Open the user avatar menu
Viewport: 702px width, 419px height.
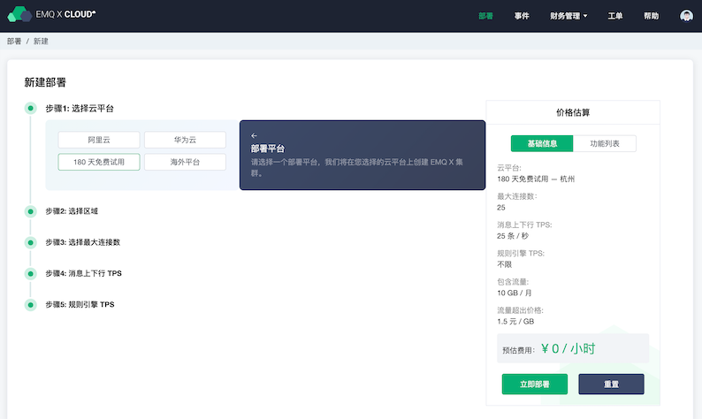coord(686,16)
